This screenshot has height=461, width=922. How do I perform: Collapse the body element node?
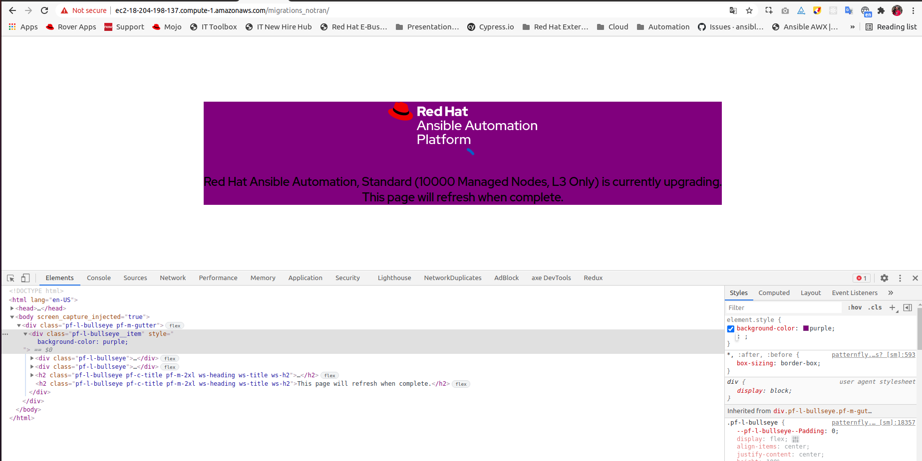pos(12,317)
